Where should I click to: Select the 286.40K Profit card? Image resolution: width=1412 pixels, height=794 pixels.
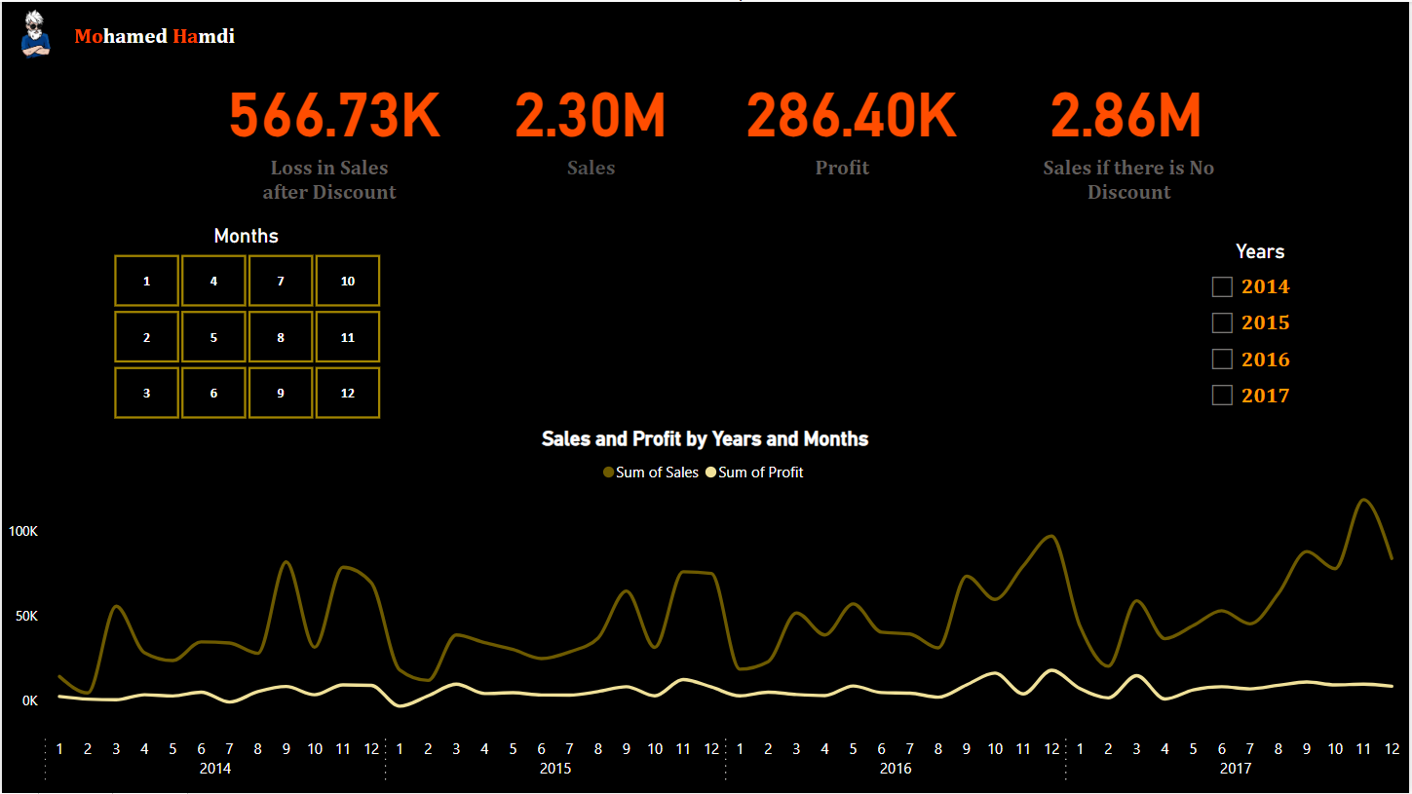point(851,117)
